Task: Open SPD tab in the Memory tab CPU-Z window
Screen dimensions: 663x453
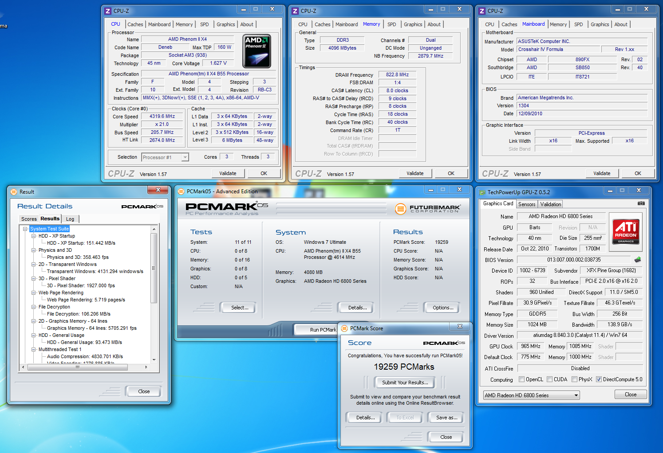Action: pos(392,25)
